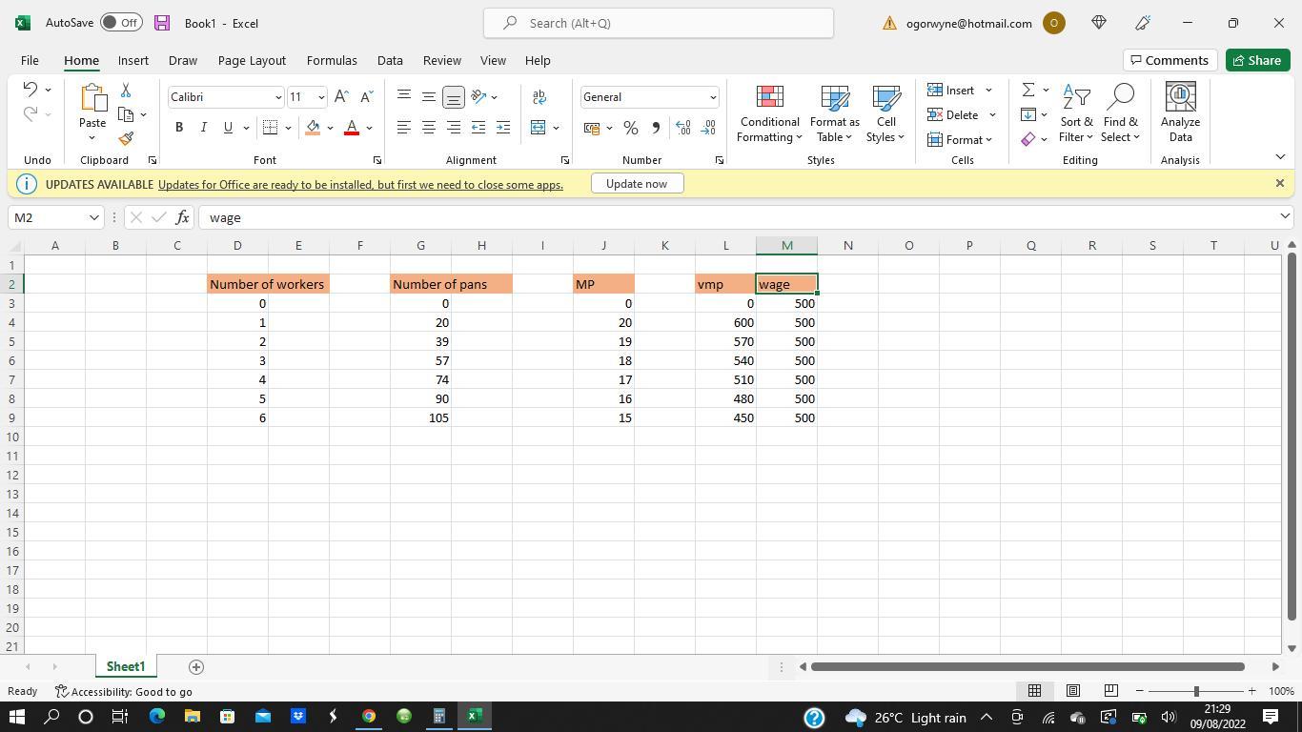Click the Share button
1302x732 pixels.
coord(1256,60)
